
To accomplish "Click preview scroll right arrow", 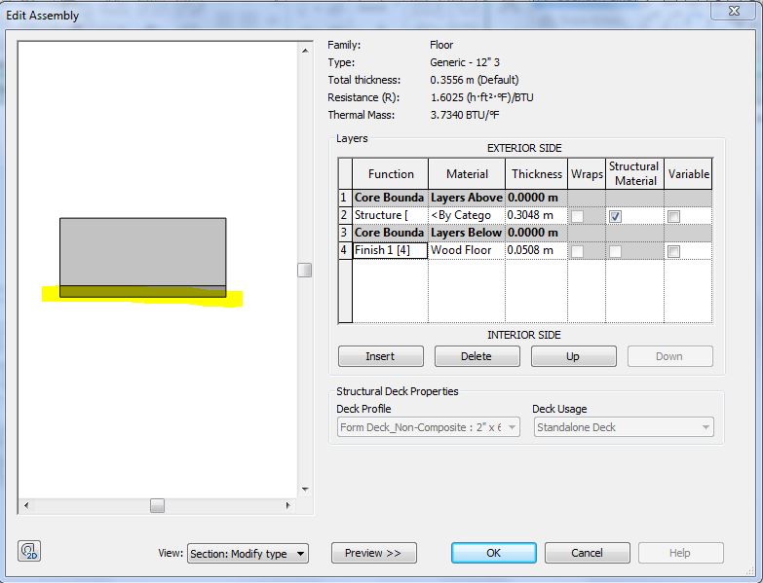I will (x=288, y=506).
